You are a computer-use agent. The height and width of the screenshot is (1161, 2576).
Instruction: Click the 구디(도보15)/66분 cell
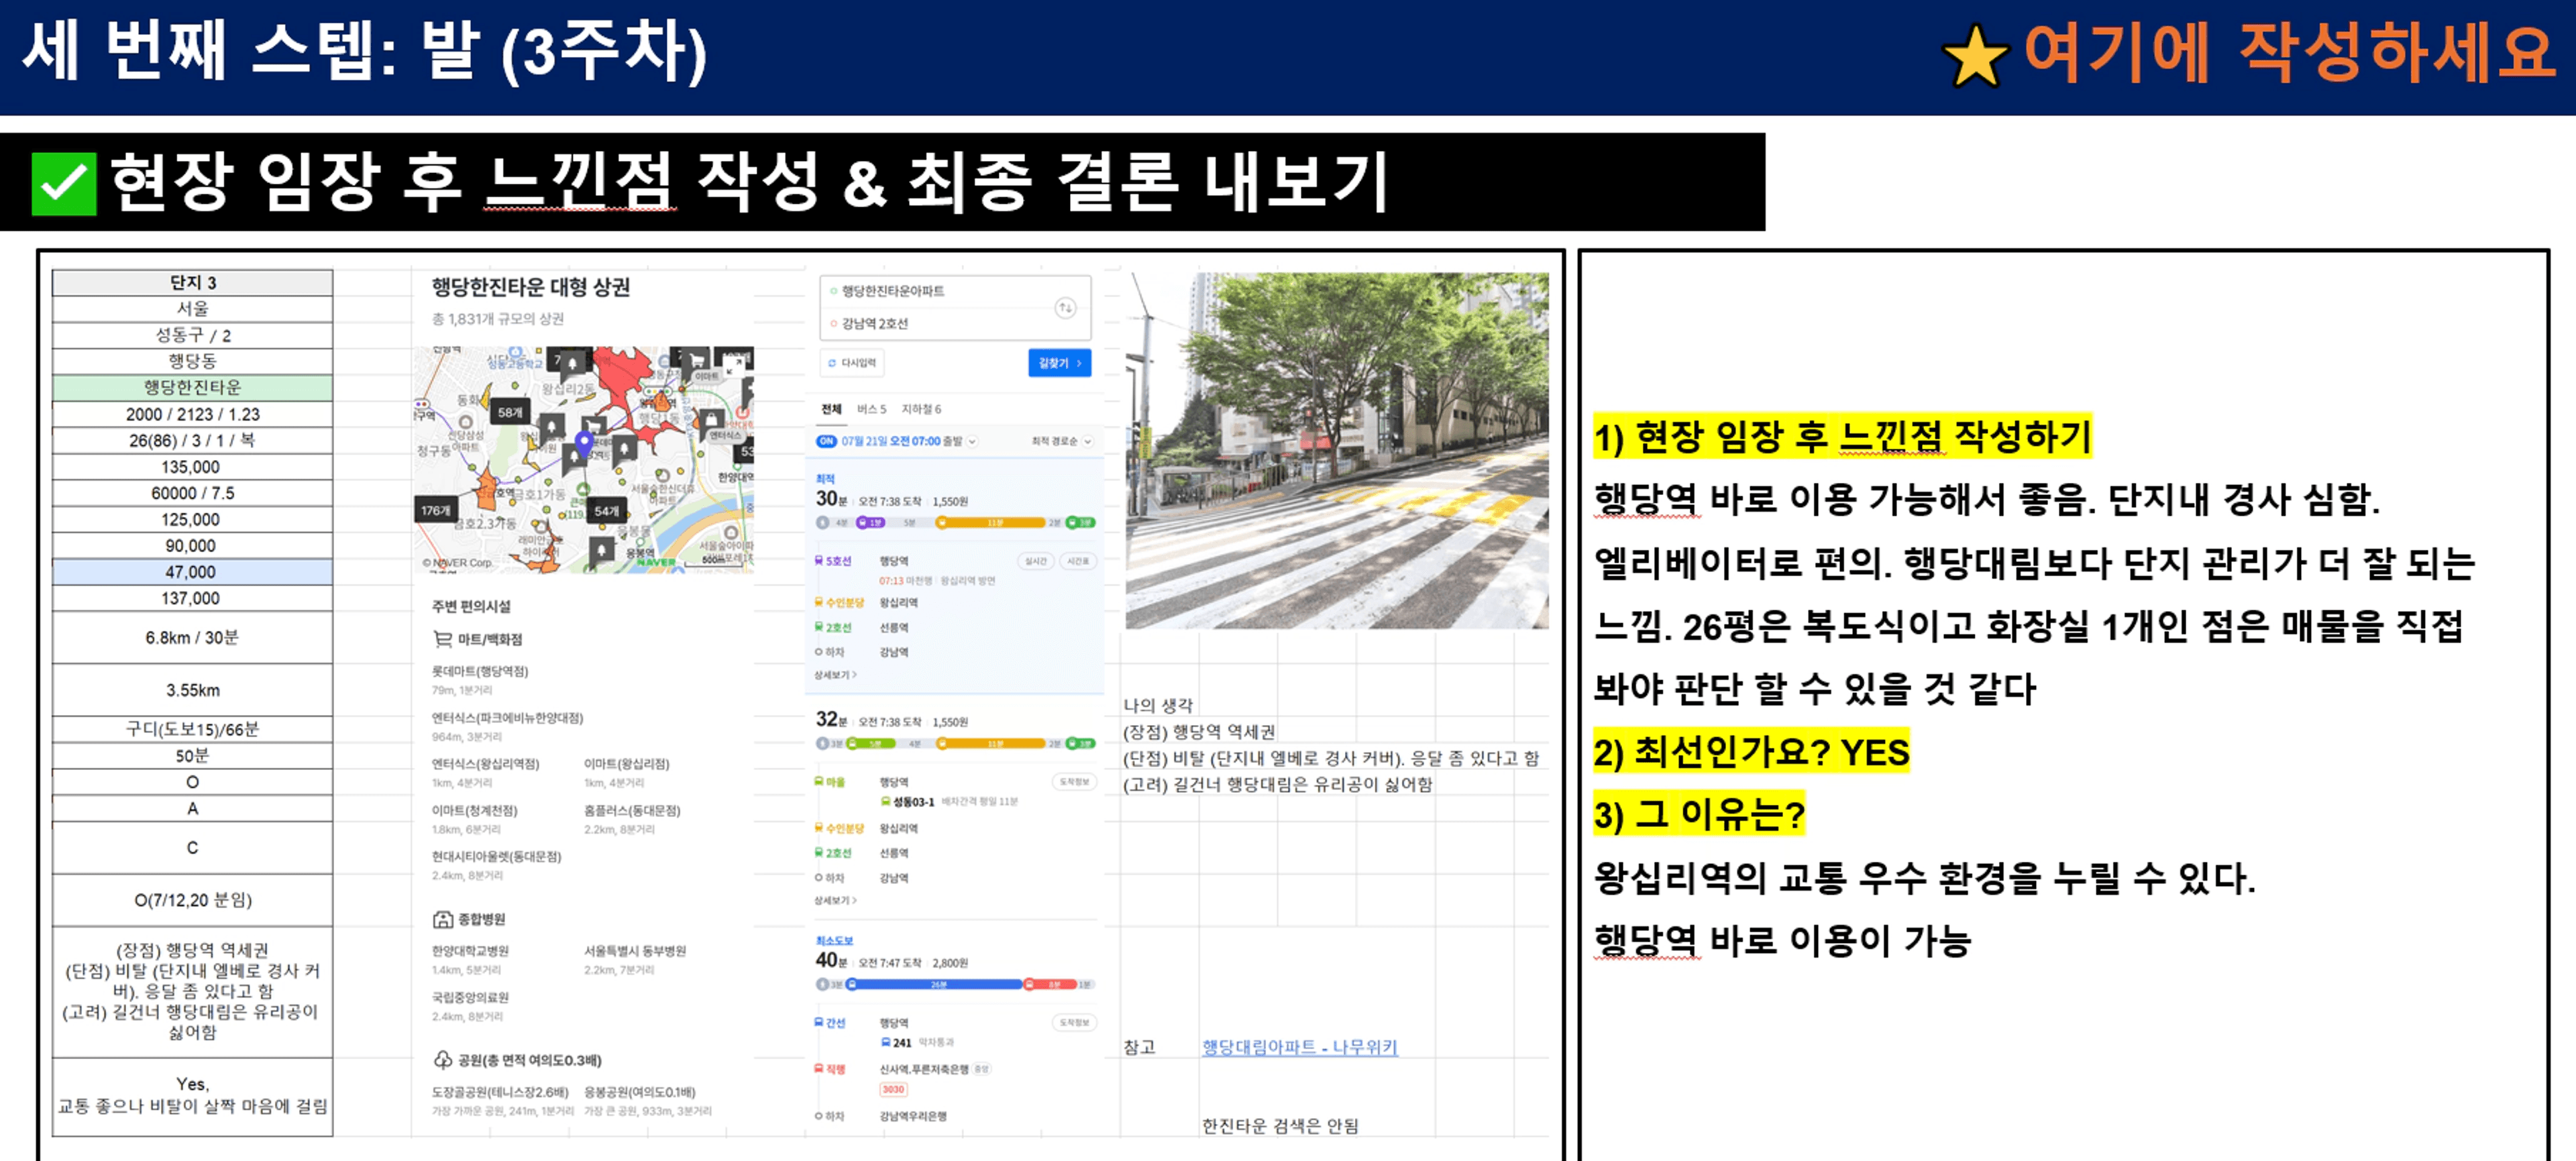click(x=192, y=729)
